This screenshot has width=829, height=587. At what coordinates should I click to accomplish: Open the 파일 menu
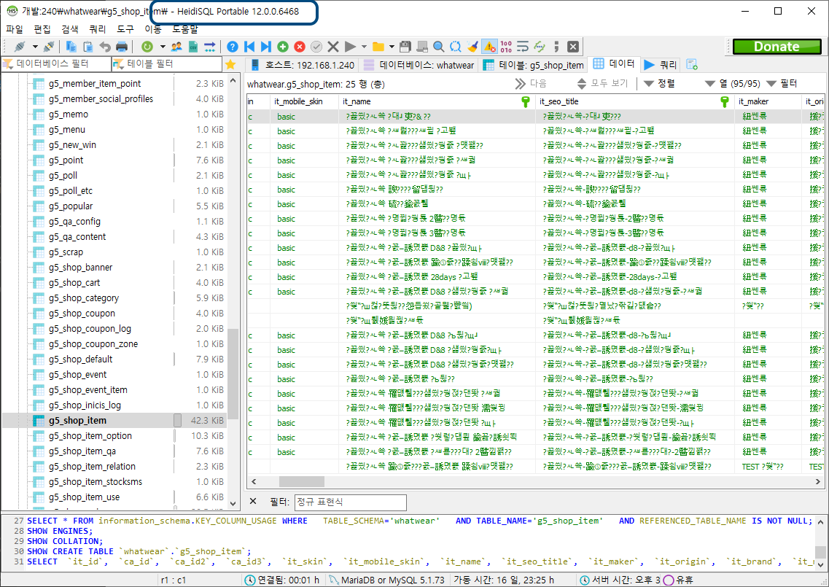(15, 29)
